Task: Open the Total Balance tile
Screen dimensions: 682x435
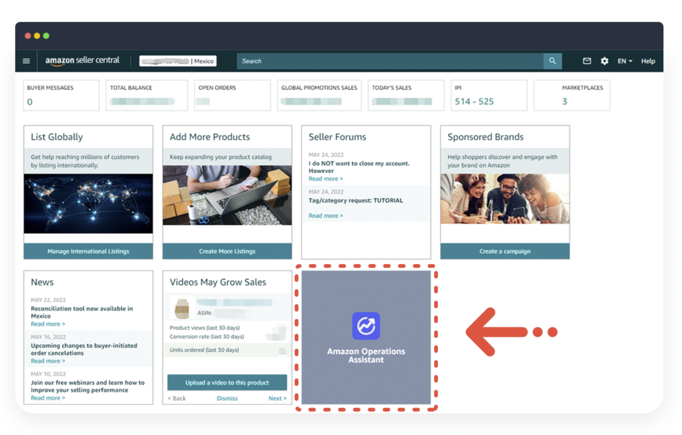Action: 147,95
